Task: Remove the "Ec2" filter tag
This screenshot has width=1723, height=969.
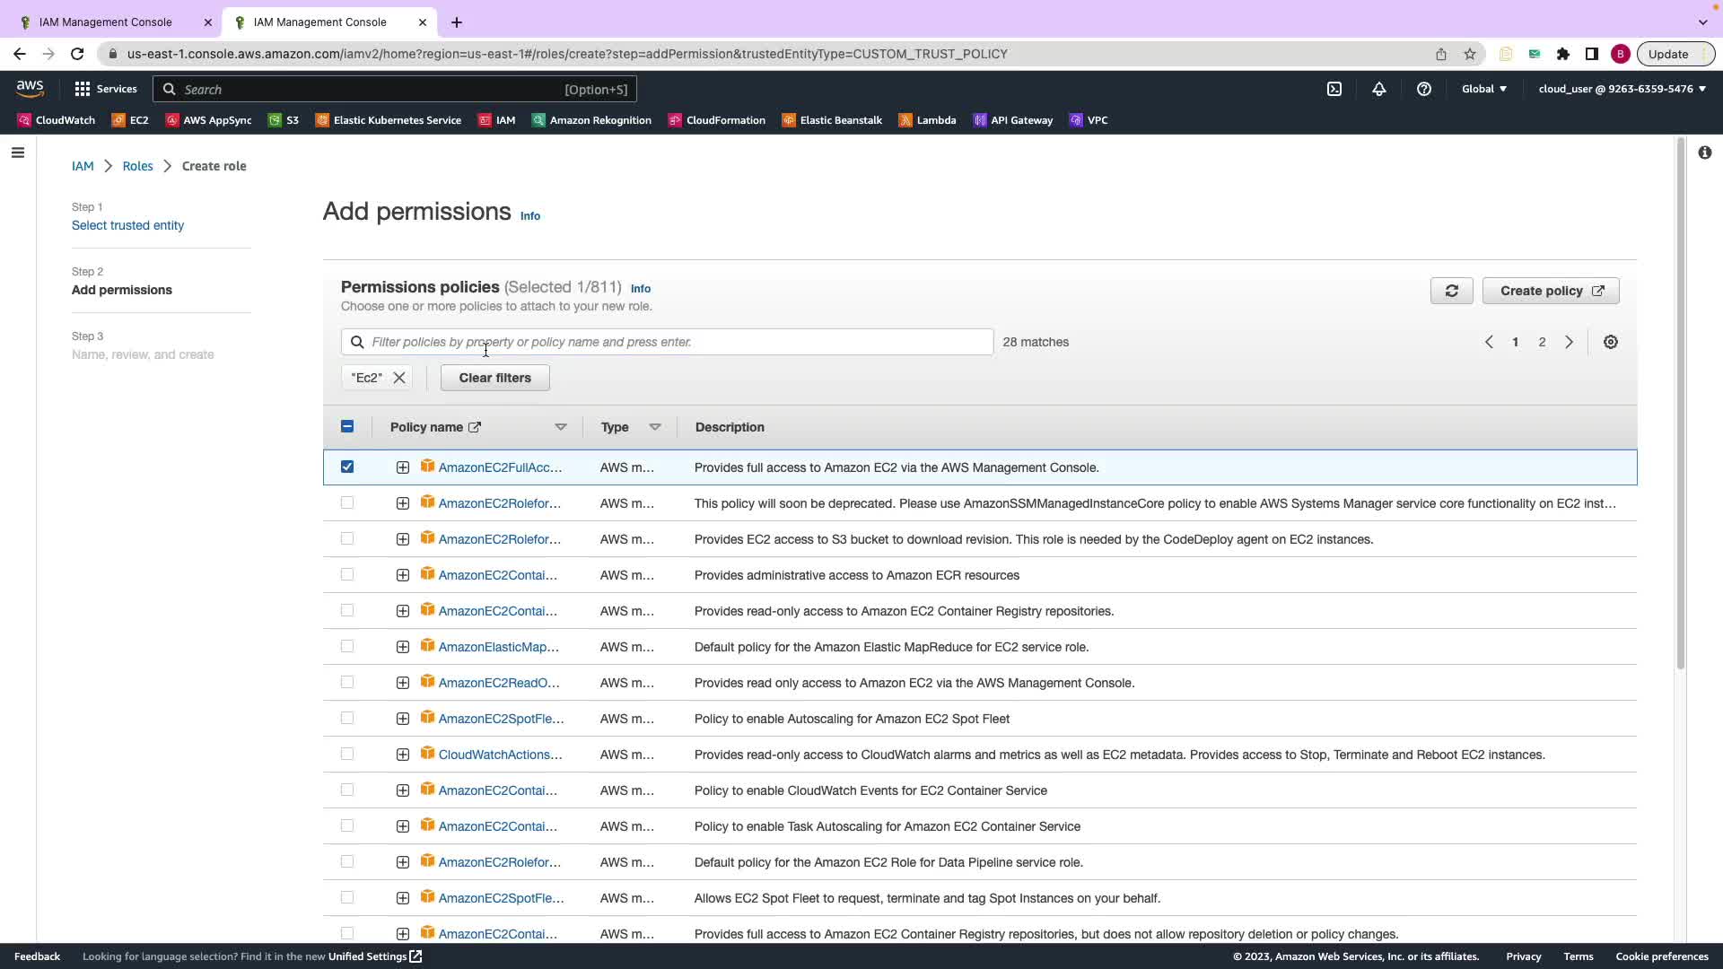Action: tap(399, 378)
